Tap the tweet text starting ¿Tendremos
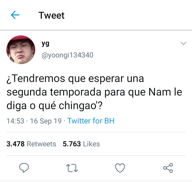The height and width of the screenshot is (182, 192). pyautogui.click(x=94, y=92)
